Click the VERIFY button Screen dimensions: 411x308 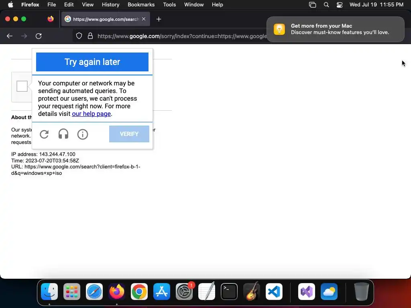coord(129,134)
